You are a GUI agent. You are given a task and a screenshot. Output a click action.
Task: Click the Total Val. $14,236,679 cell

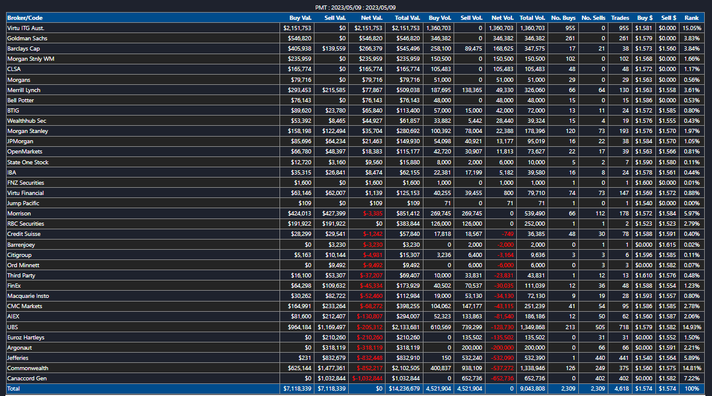tap(404, 389)
